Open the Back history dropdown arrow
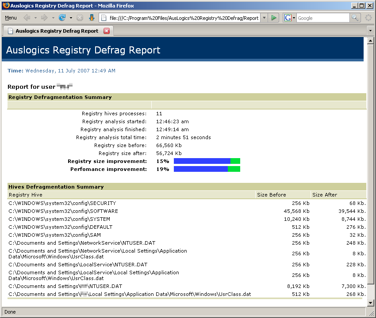 [x=35, y=18]
